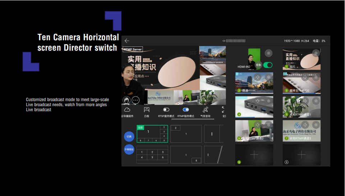Click the progress bar under channel 4 clip
Screen dimensions: 345x196
pos(254,117)
